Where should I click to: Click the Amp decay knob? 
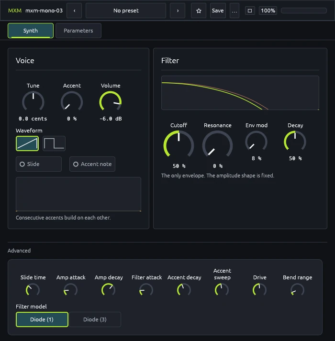(x=109, y=290)
